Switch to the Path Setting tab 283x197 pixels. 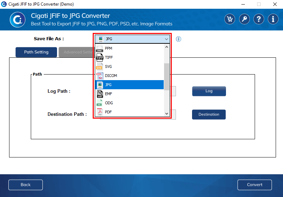click(36, 52)
